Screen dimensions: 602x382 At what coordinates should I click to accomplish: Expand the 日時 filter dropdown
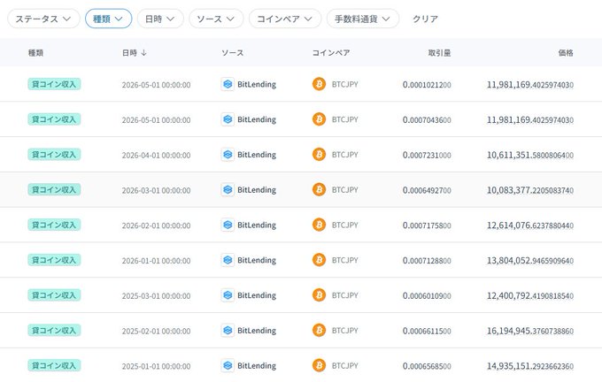[160, 19]
